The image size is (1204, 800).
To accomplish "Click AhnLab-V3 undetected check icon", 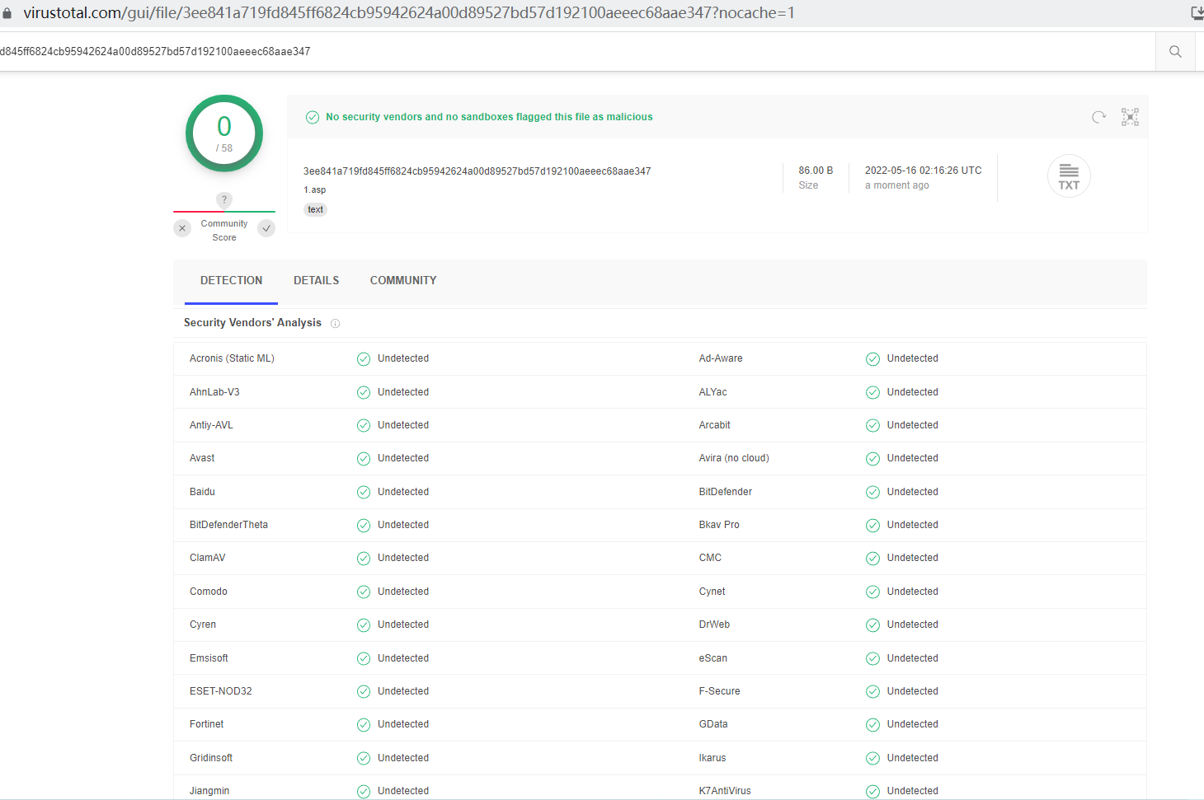I will 364,392.
